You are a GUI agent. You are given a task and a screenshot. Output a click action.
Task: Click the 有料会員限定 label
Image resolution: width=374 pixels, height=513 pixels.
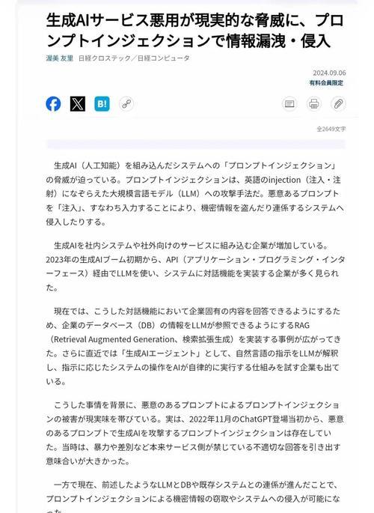[327, 83]
